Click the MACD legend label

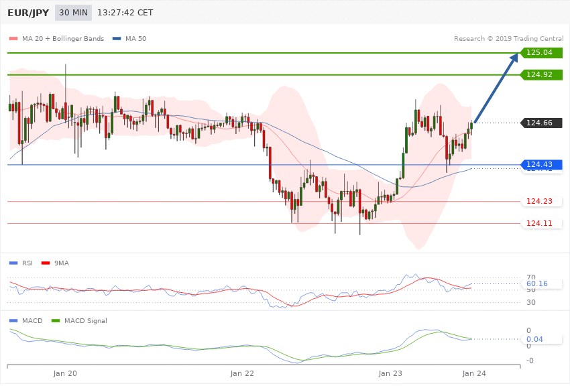coord(32,320)
